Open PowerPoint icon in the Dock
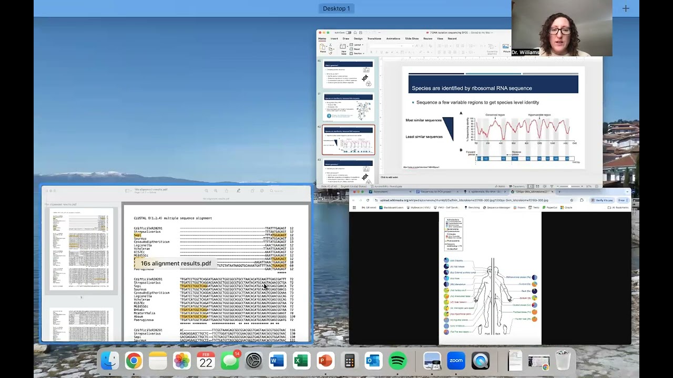This screenshot has width=673, height=378. coord(325,361)
